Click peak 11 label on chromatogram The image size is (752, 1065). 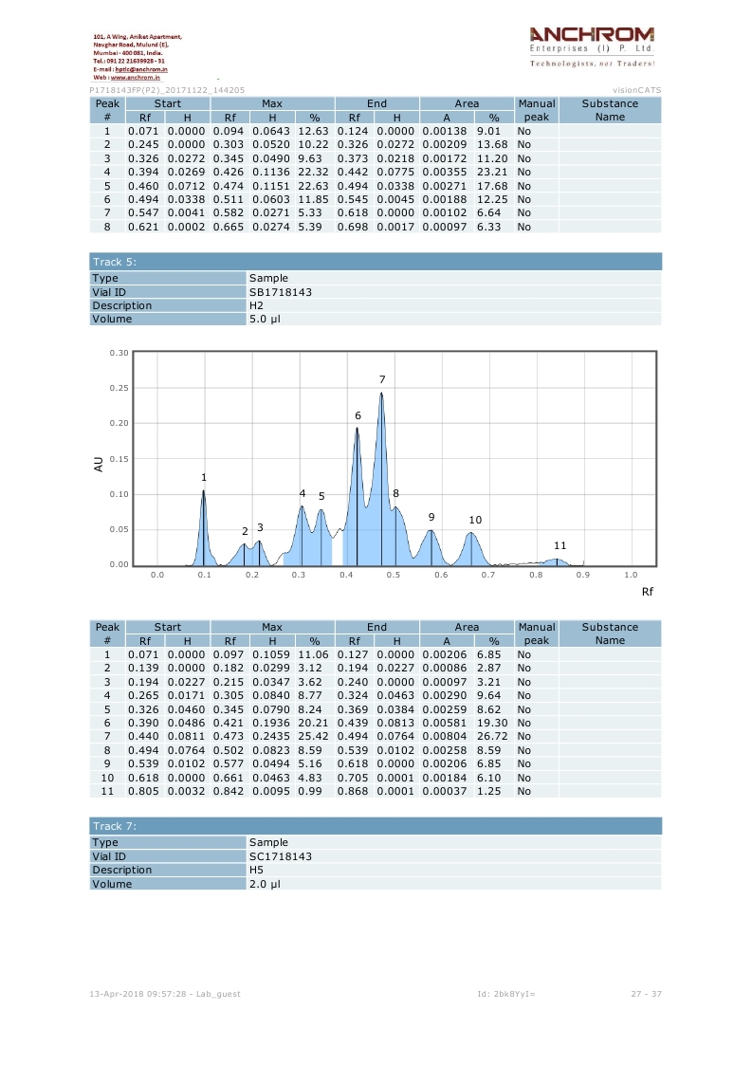click(x=559, y=545)
